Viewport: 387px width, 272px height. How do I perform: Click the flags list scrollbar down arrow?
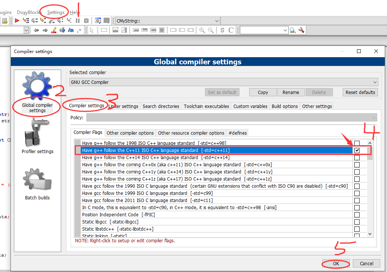(x=369, y=234)
